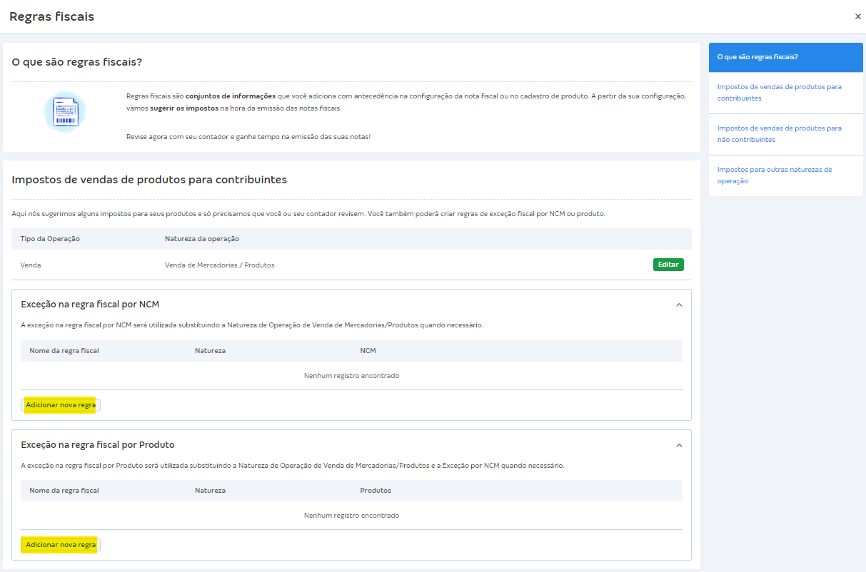Click 'Exceção na regra fiscal por NCM' heading
The image size is (866, 572).
tap(90, 305)
